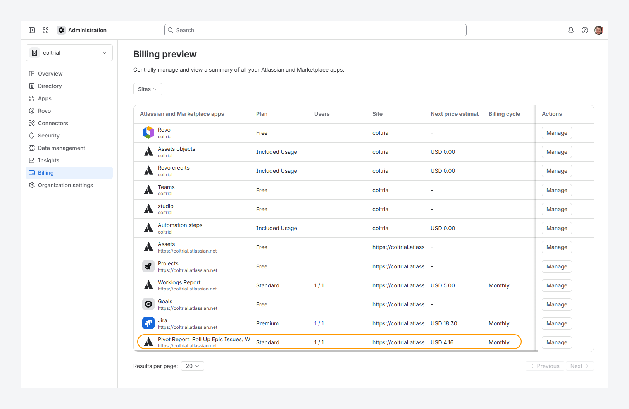Go to Overview in sidebar
Image resolution: width=629 pixels, height=409 pixels.
(69, 74)
